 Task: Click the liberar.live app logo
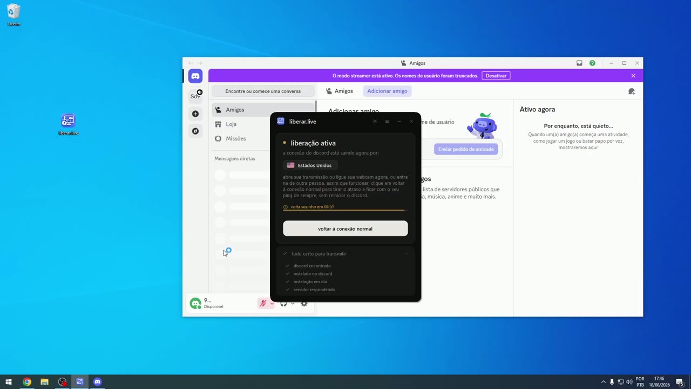[281, 122]
